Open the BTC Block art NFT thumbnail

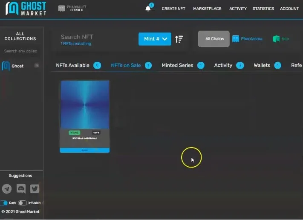(x=85, y=105)
